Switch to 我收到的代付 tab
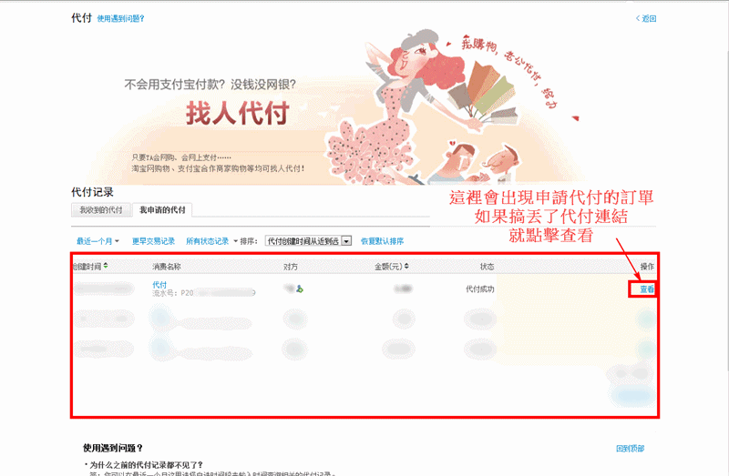Screen dimensions: 729x476 point(101,210)
